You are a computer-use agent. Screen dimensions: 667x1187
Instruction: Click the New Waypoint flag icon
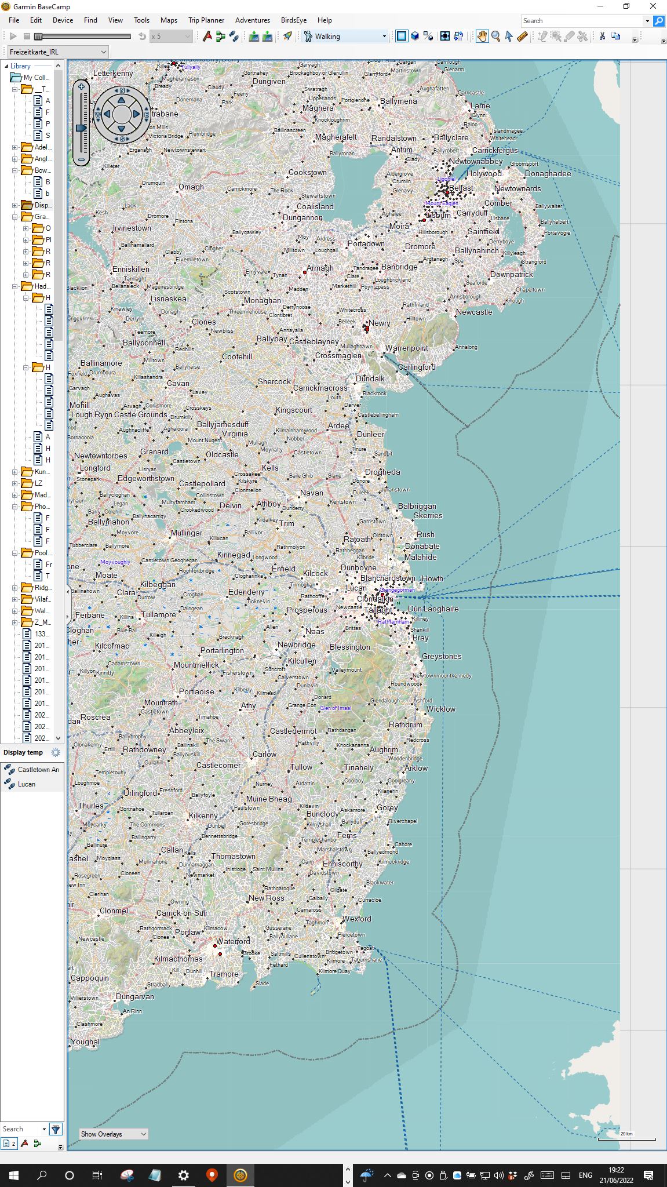pos(207,37)
